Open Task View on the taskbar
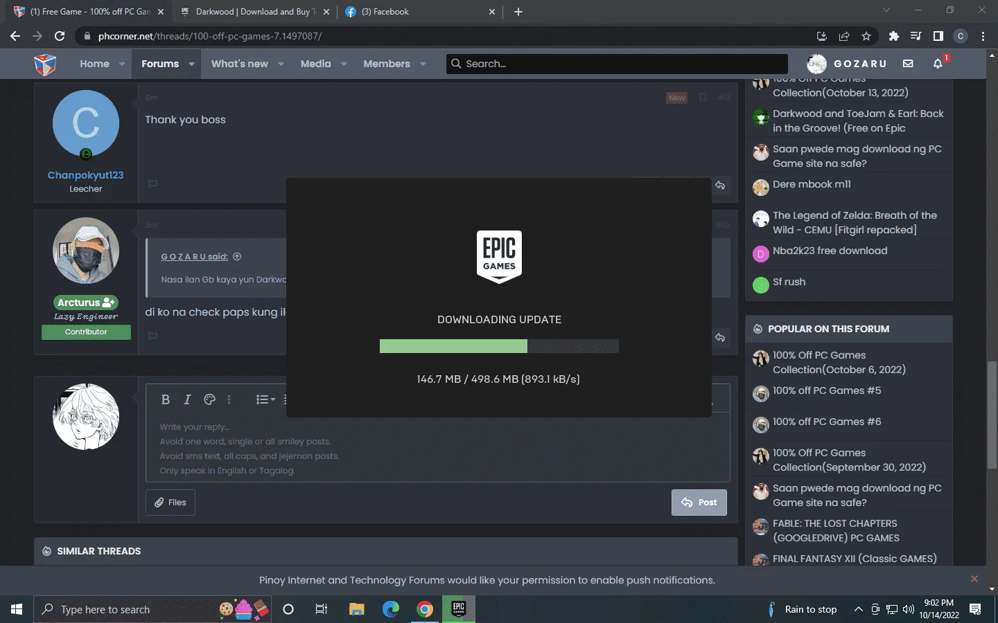998x623 pixels. [x=322, y=609]
